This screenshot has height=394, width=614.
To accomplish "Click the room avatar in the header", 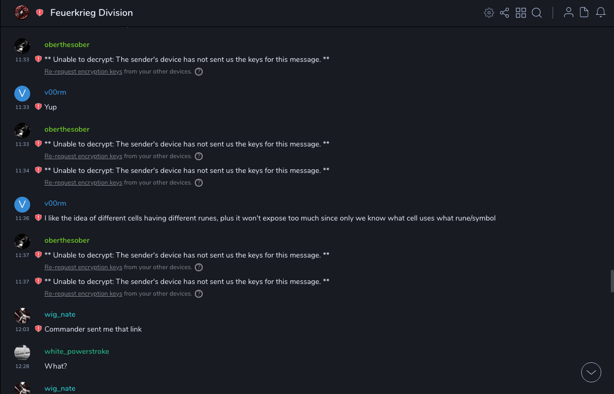I will pos(22,13).
